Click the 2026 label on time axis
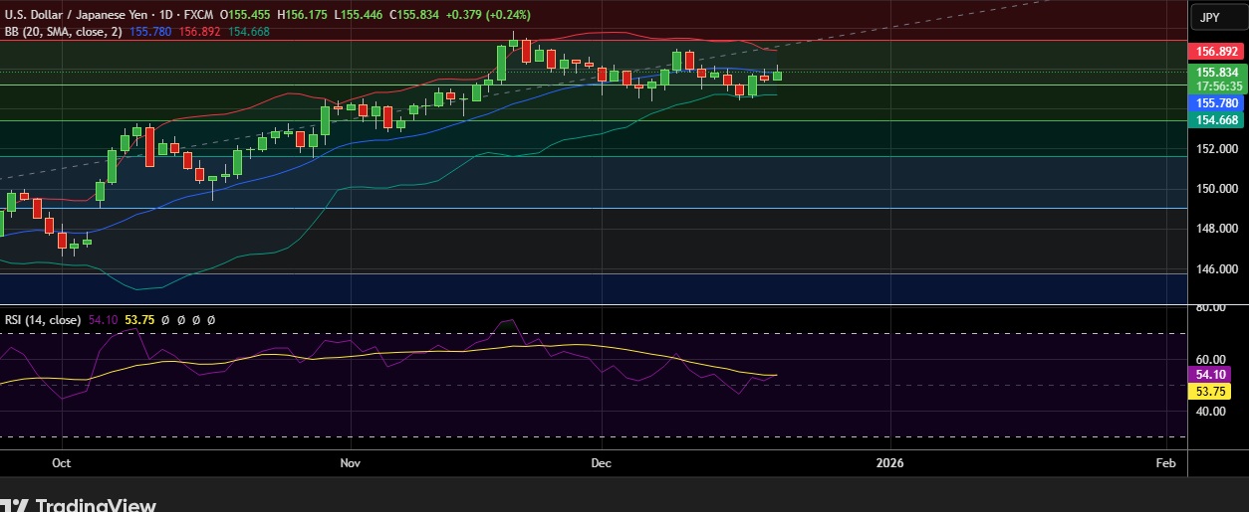Screen dimensions: 1249x512 tap(888, 463)
